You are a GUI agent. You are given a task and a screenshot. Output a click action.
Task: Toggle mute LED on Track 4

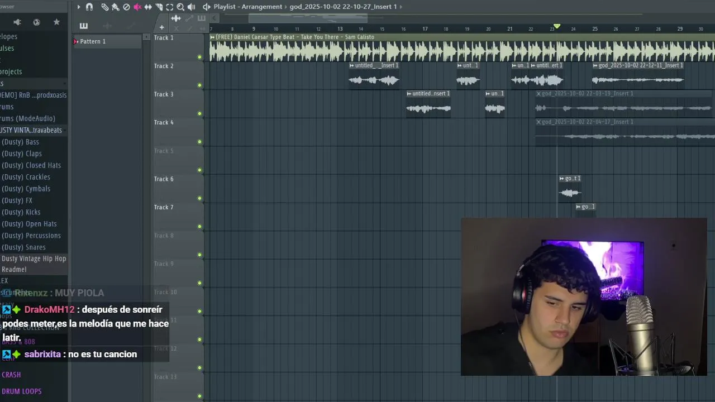click(199, 142)
